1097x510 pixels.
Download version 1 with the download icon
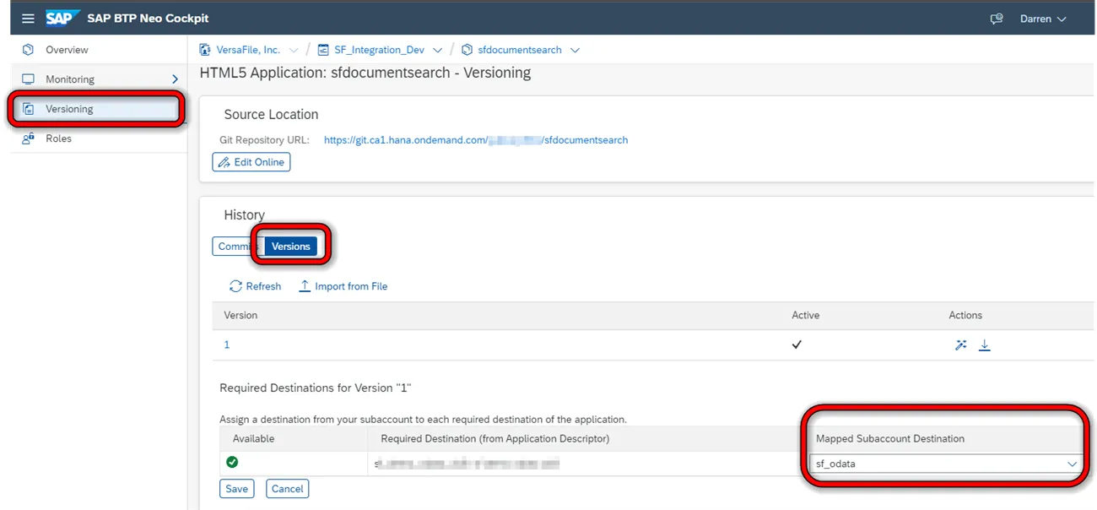pyautogui.click(x=984, y=345)
